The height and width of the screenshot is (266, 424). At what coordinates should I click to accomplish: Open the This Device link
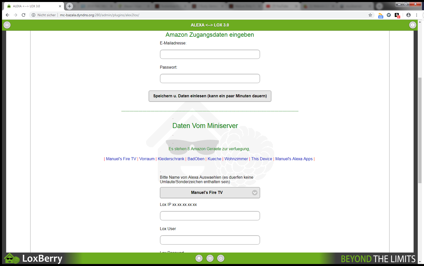tap(262, 159)
